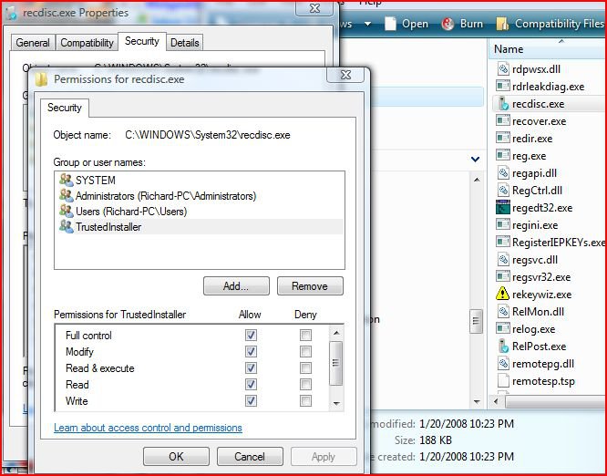Confirm with the OK button

[176, 456]
